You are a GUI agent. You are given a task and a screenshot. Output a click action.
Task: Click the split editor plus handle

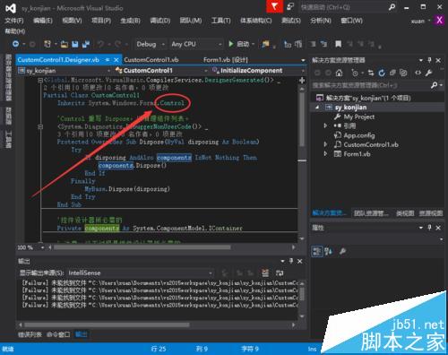[302, 80]
